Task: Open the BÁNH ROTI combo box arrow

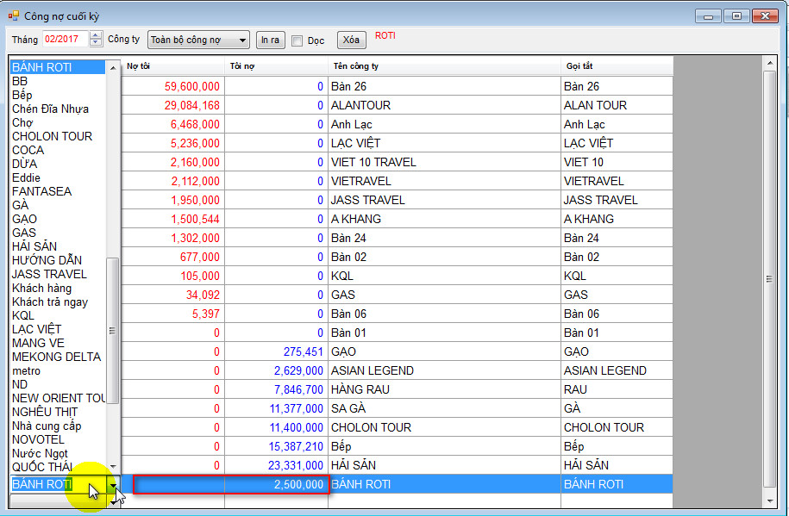Action: [114, 485]
